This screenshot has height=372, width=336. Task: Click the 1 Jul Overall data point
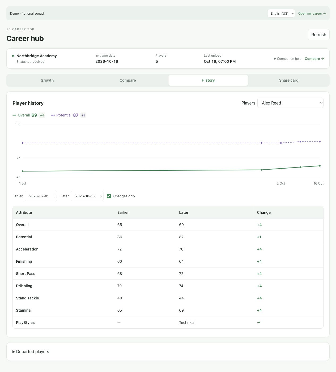(23, 171)
